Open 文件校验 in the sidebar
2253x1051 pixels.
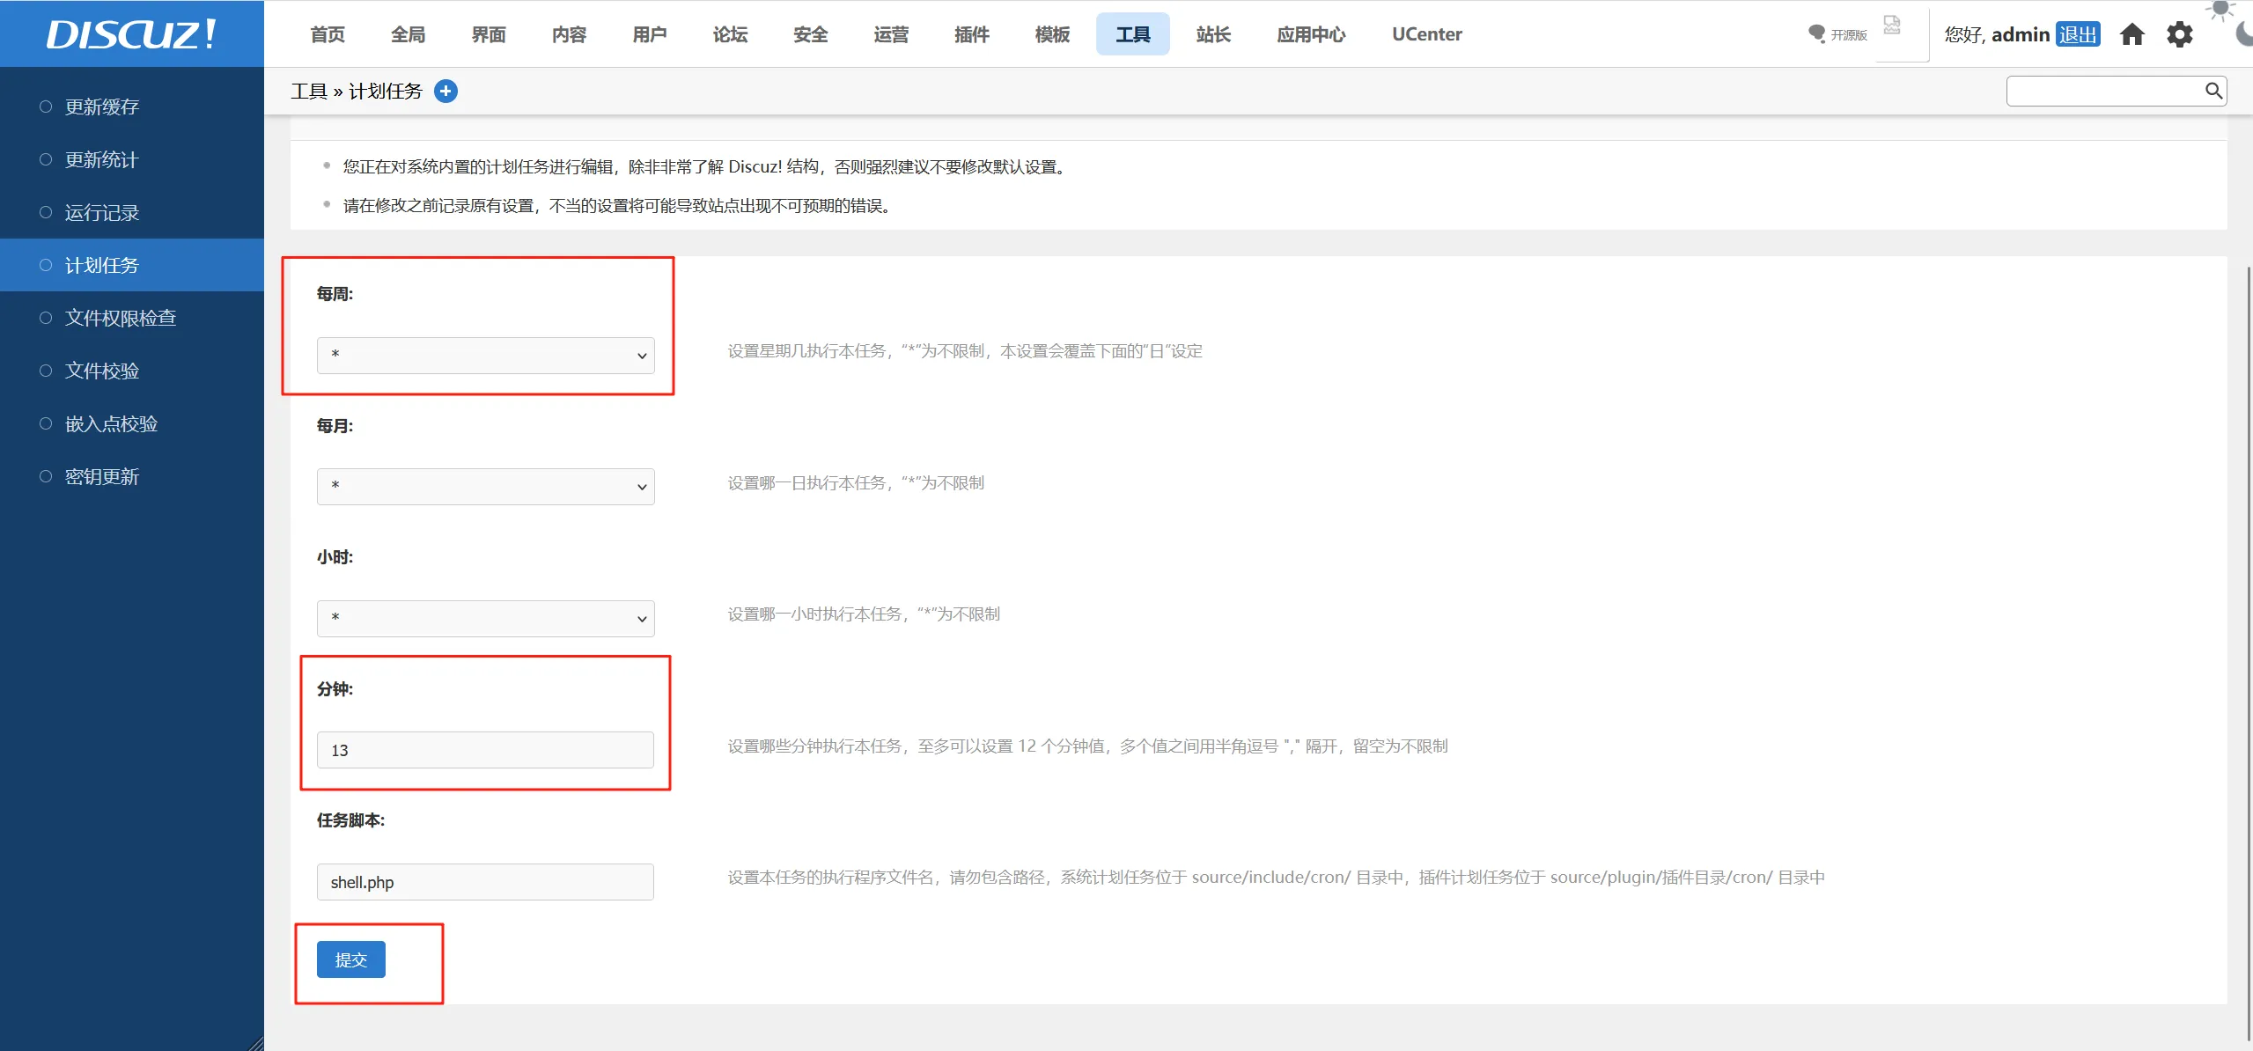(x=102, y=371)
